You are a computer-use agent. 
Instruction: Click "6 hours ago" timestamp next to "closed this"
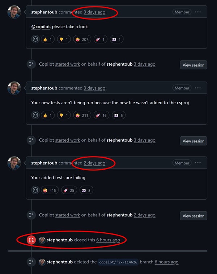point(108,240)
